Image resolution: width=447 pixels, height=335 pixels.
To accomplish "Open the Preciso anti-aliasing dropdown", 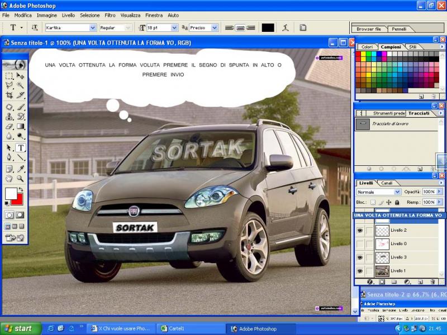I will [x=215, y=27].
